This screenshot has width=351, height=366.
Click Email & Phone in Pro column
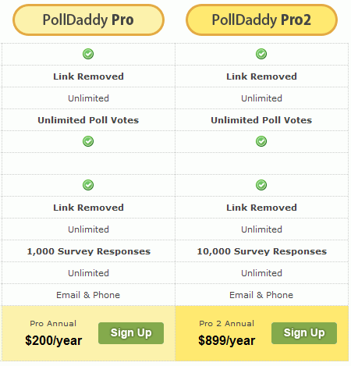click(x=88, y=295)
